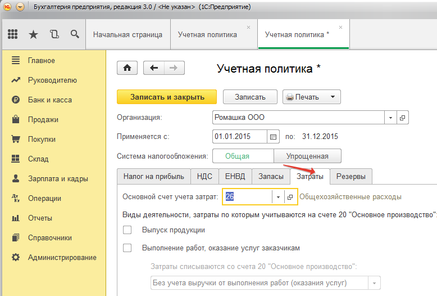Image resolution: width=437 pixels, height=296 pixels.
Task: Open the history icon in top toolbar
Action: pyautogui.click(x=54, y=34)
